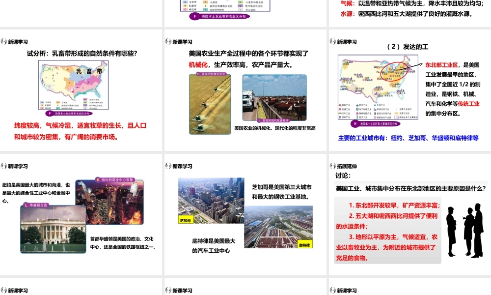Click the 'F 美国本土农业带' caption under dairy map
491x295 pixels.
(x=70, y=114)
